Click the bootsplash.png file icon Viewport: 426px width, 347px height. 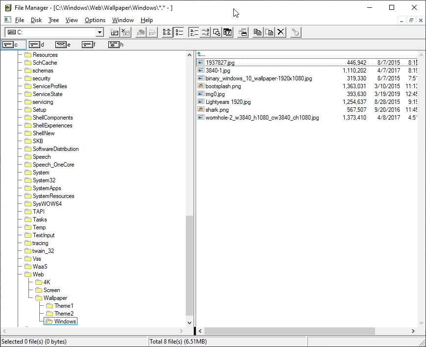click(201, 86)
